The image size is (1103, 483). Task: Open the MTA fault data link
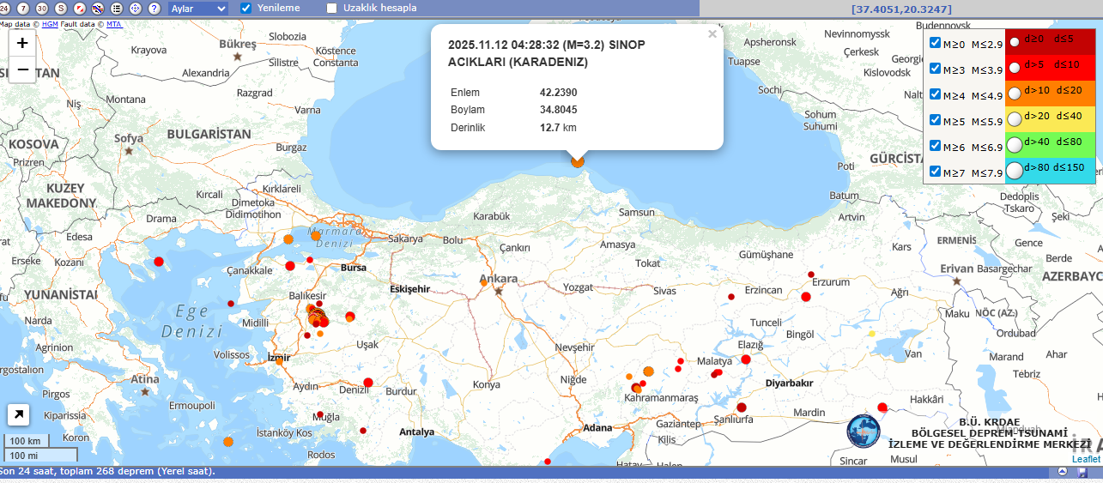pos(114,24)
